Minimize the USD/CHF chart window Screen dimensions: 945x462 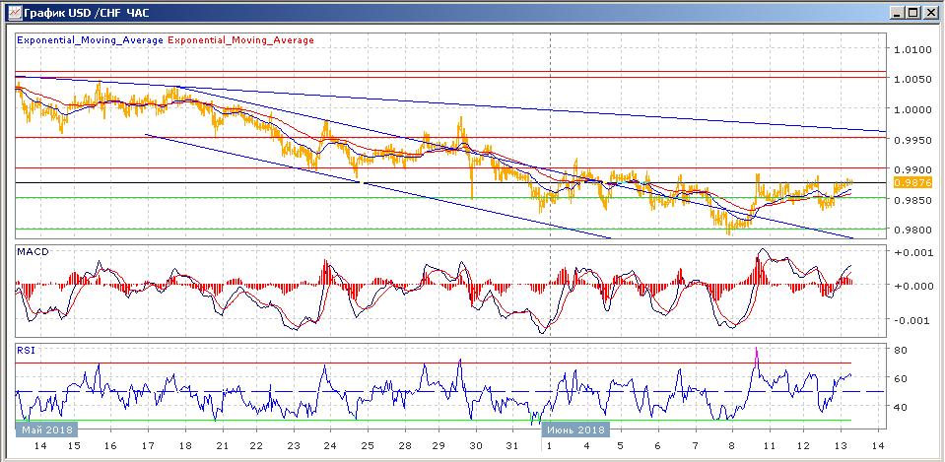click(897, 13)
